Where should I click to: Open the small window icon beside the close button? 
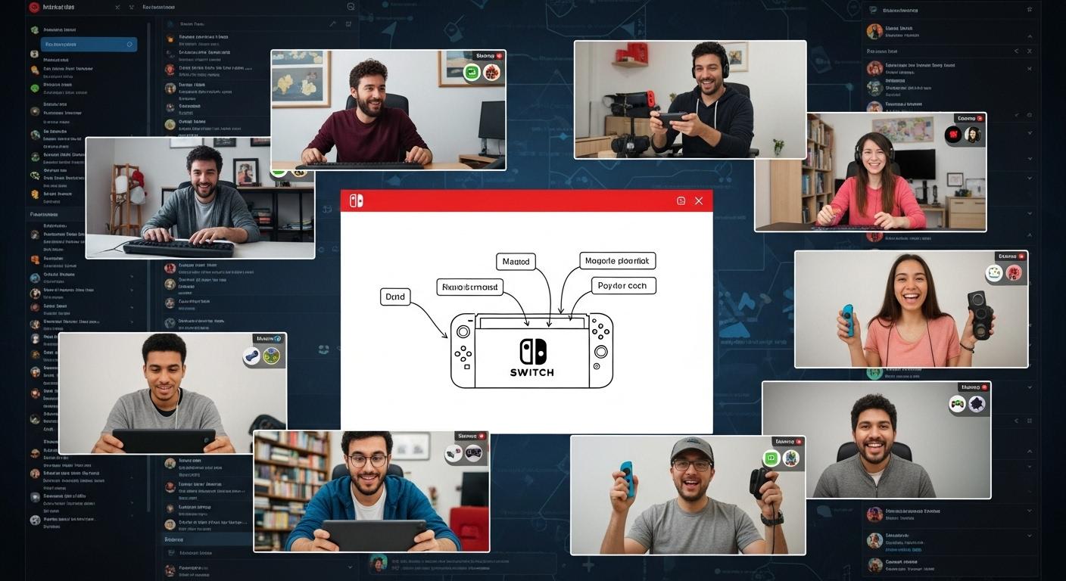[x=680, y=200]
